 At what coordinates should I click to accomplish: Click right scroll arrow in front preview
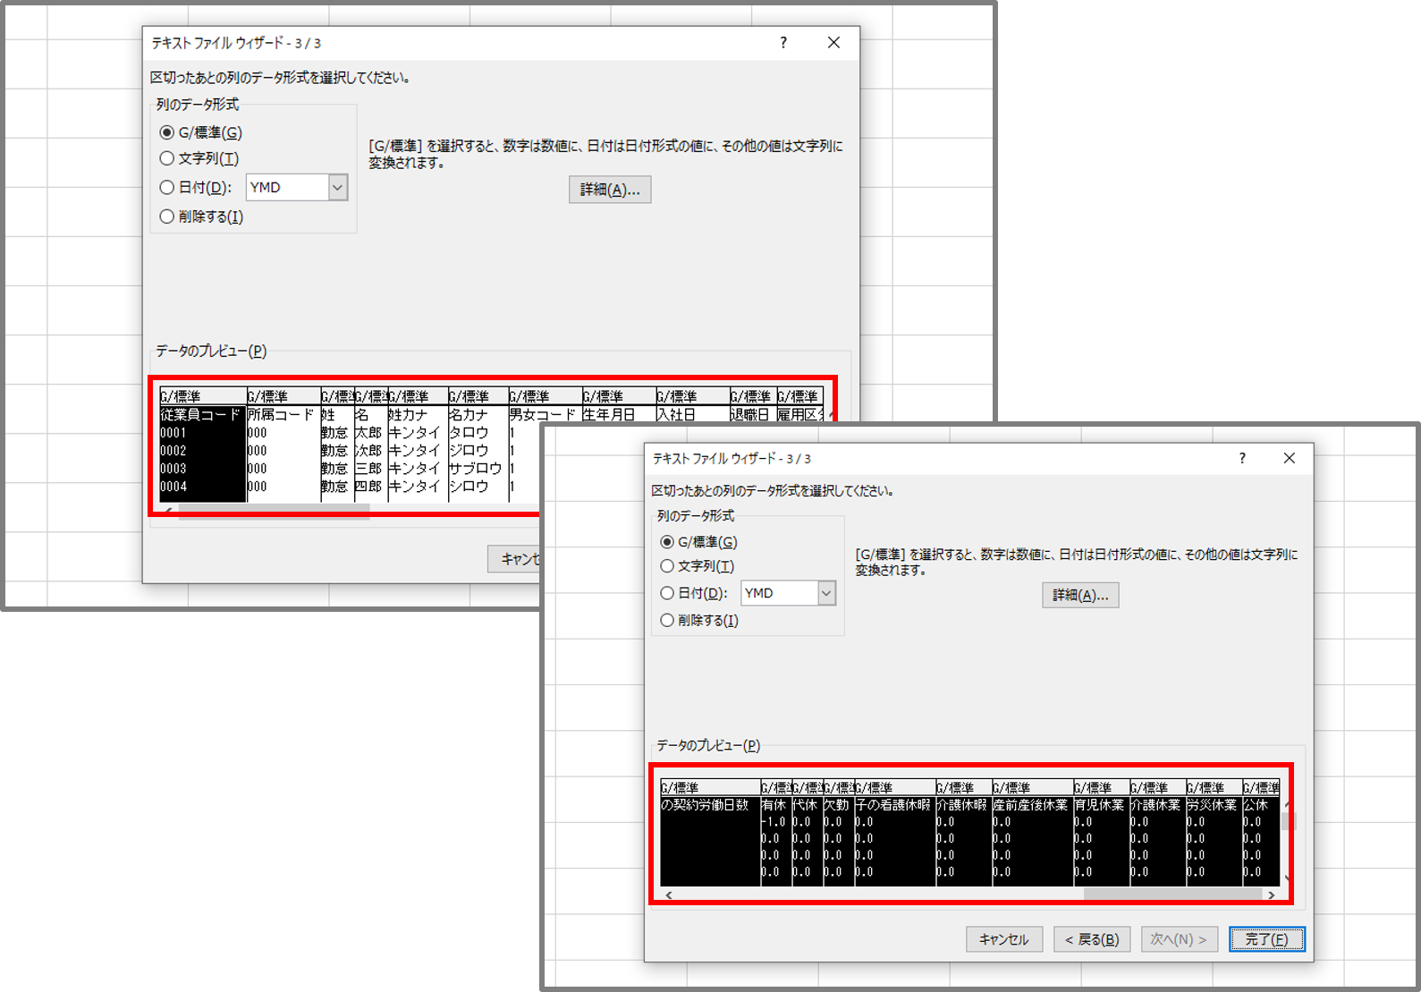coord(1271,894)
